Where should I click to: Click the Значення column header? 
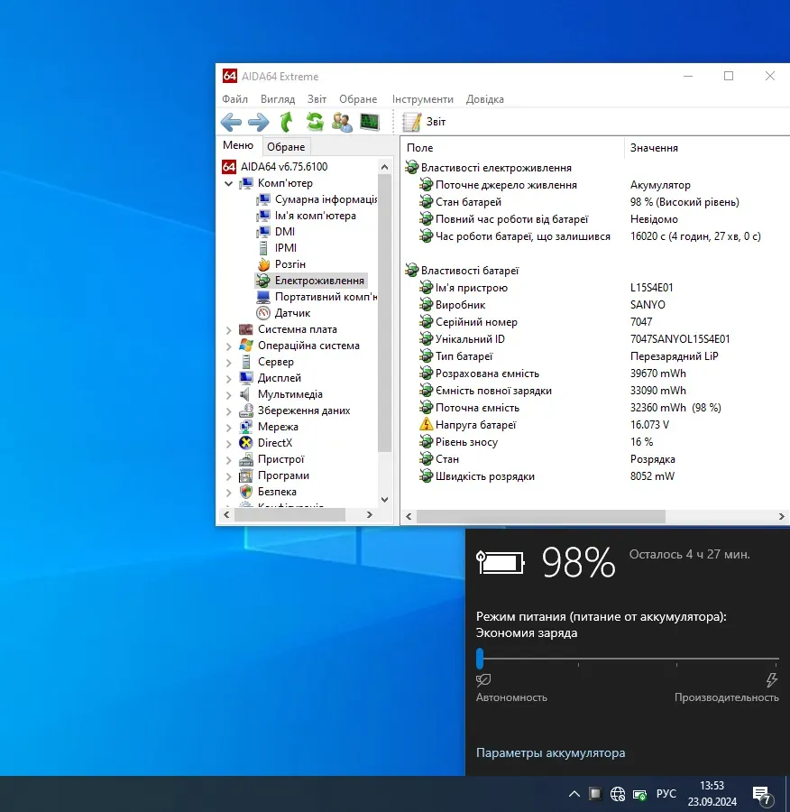(x=654, y=148)
